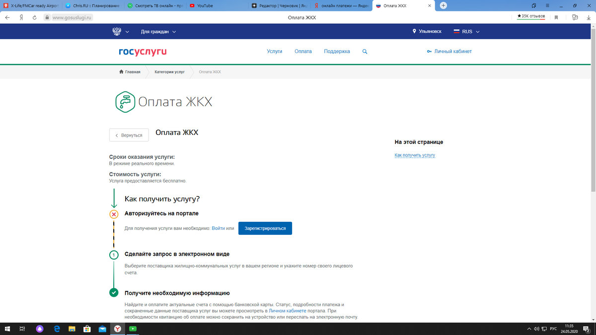Click the volume speaker tray icon
Viewport: 596px width, 335px height.
click(536, 329)
